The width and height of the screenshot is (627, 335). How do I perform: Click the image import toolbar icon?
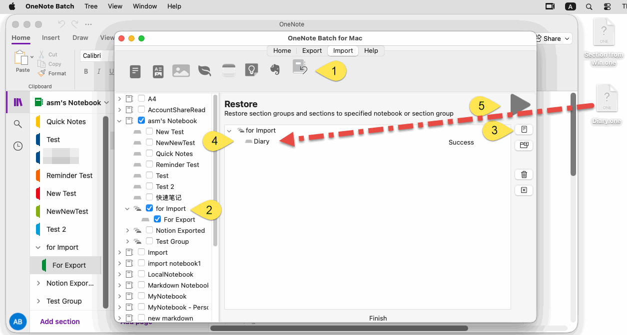181,71
